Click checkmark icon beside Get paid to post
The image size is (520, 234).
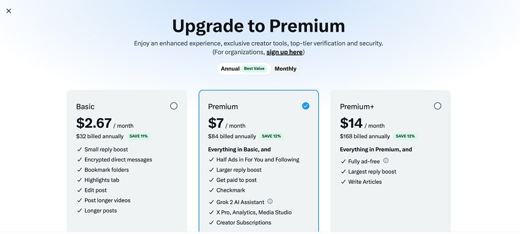tap(211, 180)
